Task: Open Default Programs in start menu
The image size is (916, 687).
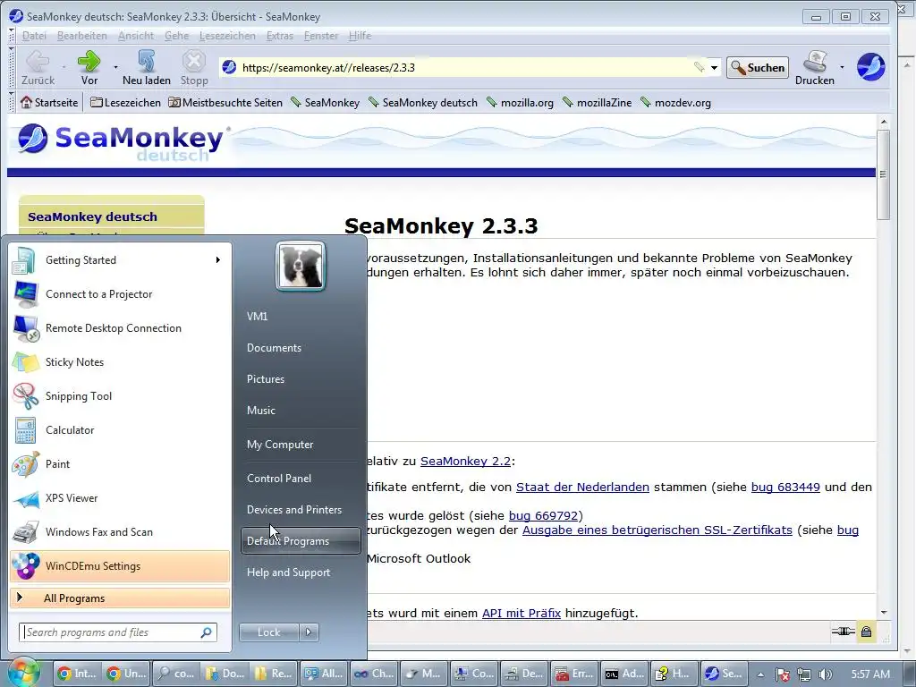Action: [x=301, y=540]
